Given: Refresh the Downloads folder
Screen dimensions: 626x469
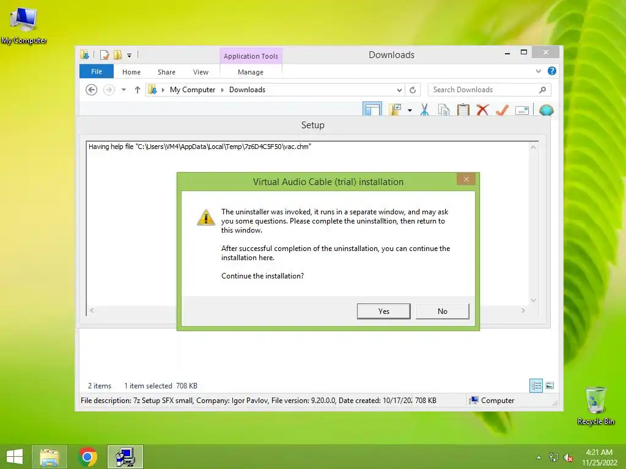Looking at the screenshot, I should point(413,90).
